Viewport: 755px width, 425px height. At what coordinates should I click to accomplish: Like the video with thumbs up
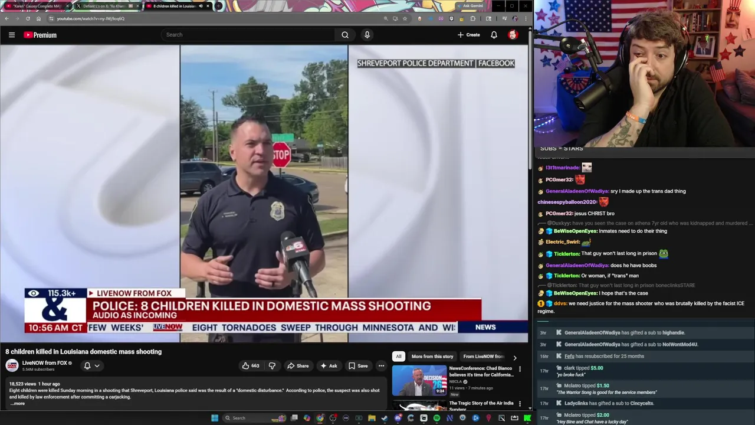[251, 366]
